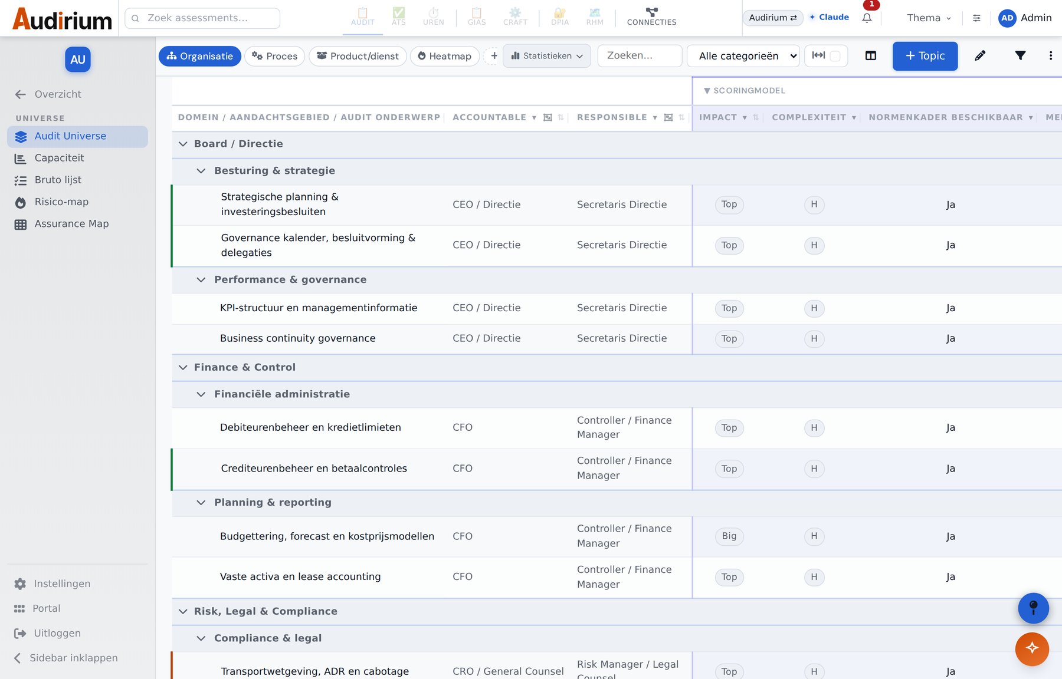Switch to the Product/dienst view
1062x679 pixels.
point(358,56)
